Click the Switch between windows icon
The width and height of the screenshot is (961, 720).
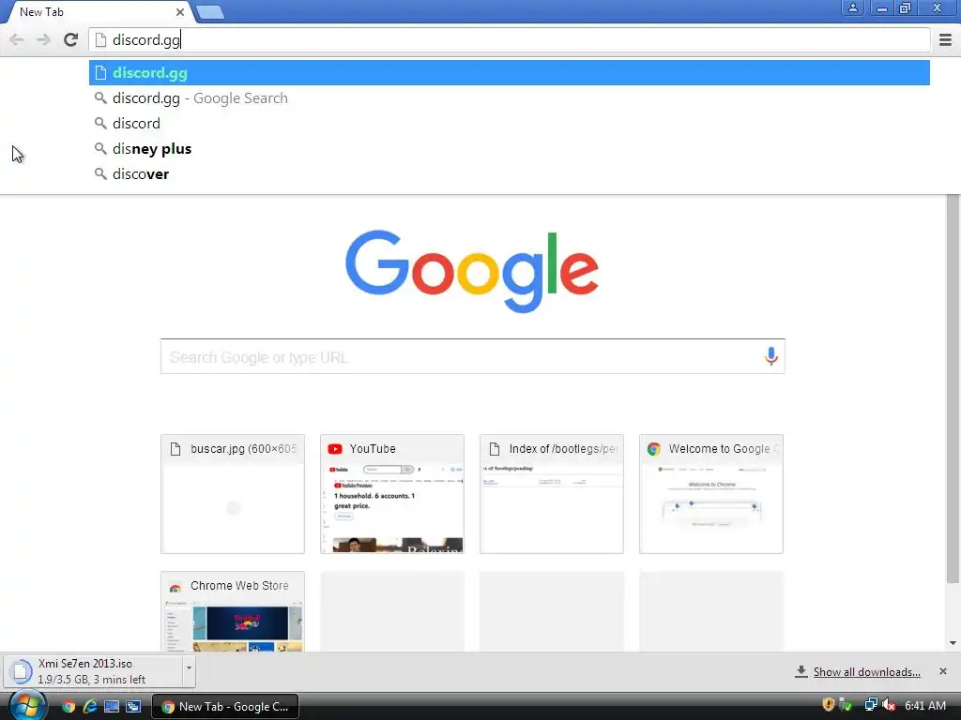point(133,707)
